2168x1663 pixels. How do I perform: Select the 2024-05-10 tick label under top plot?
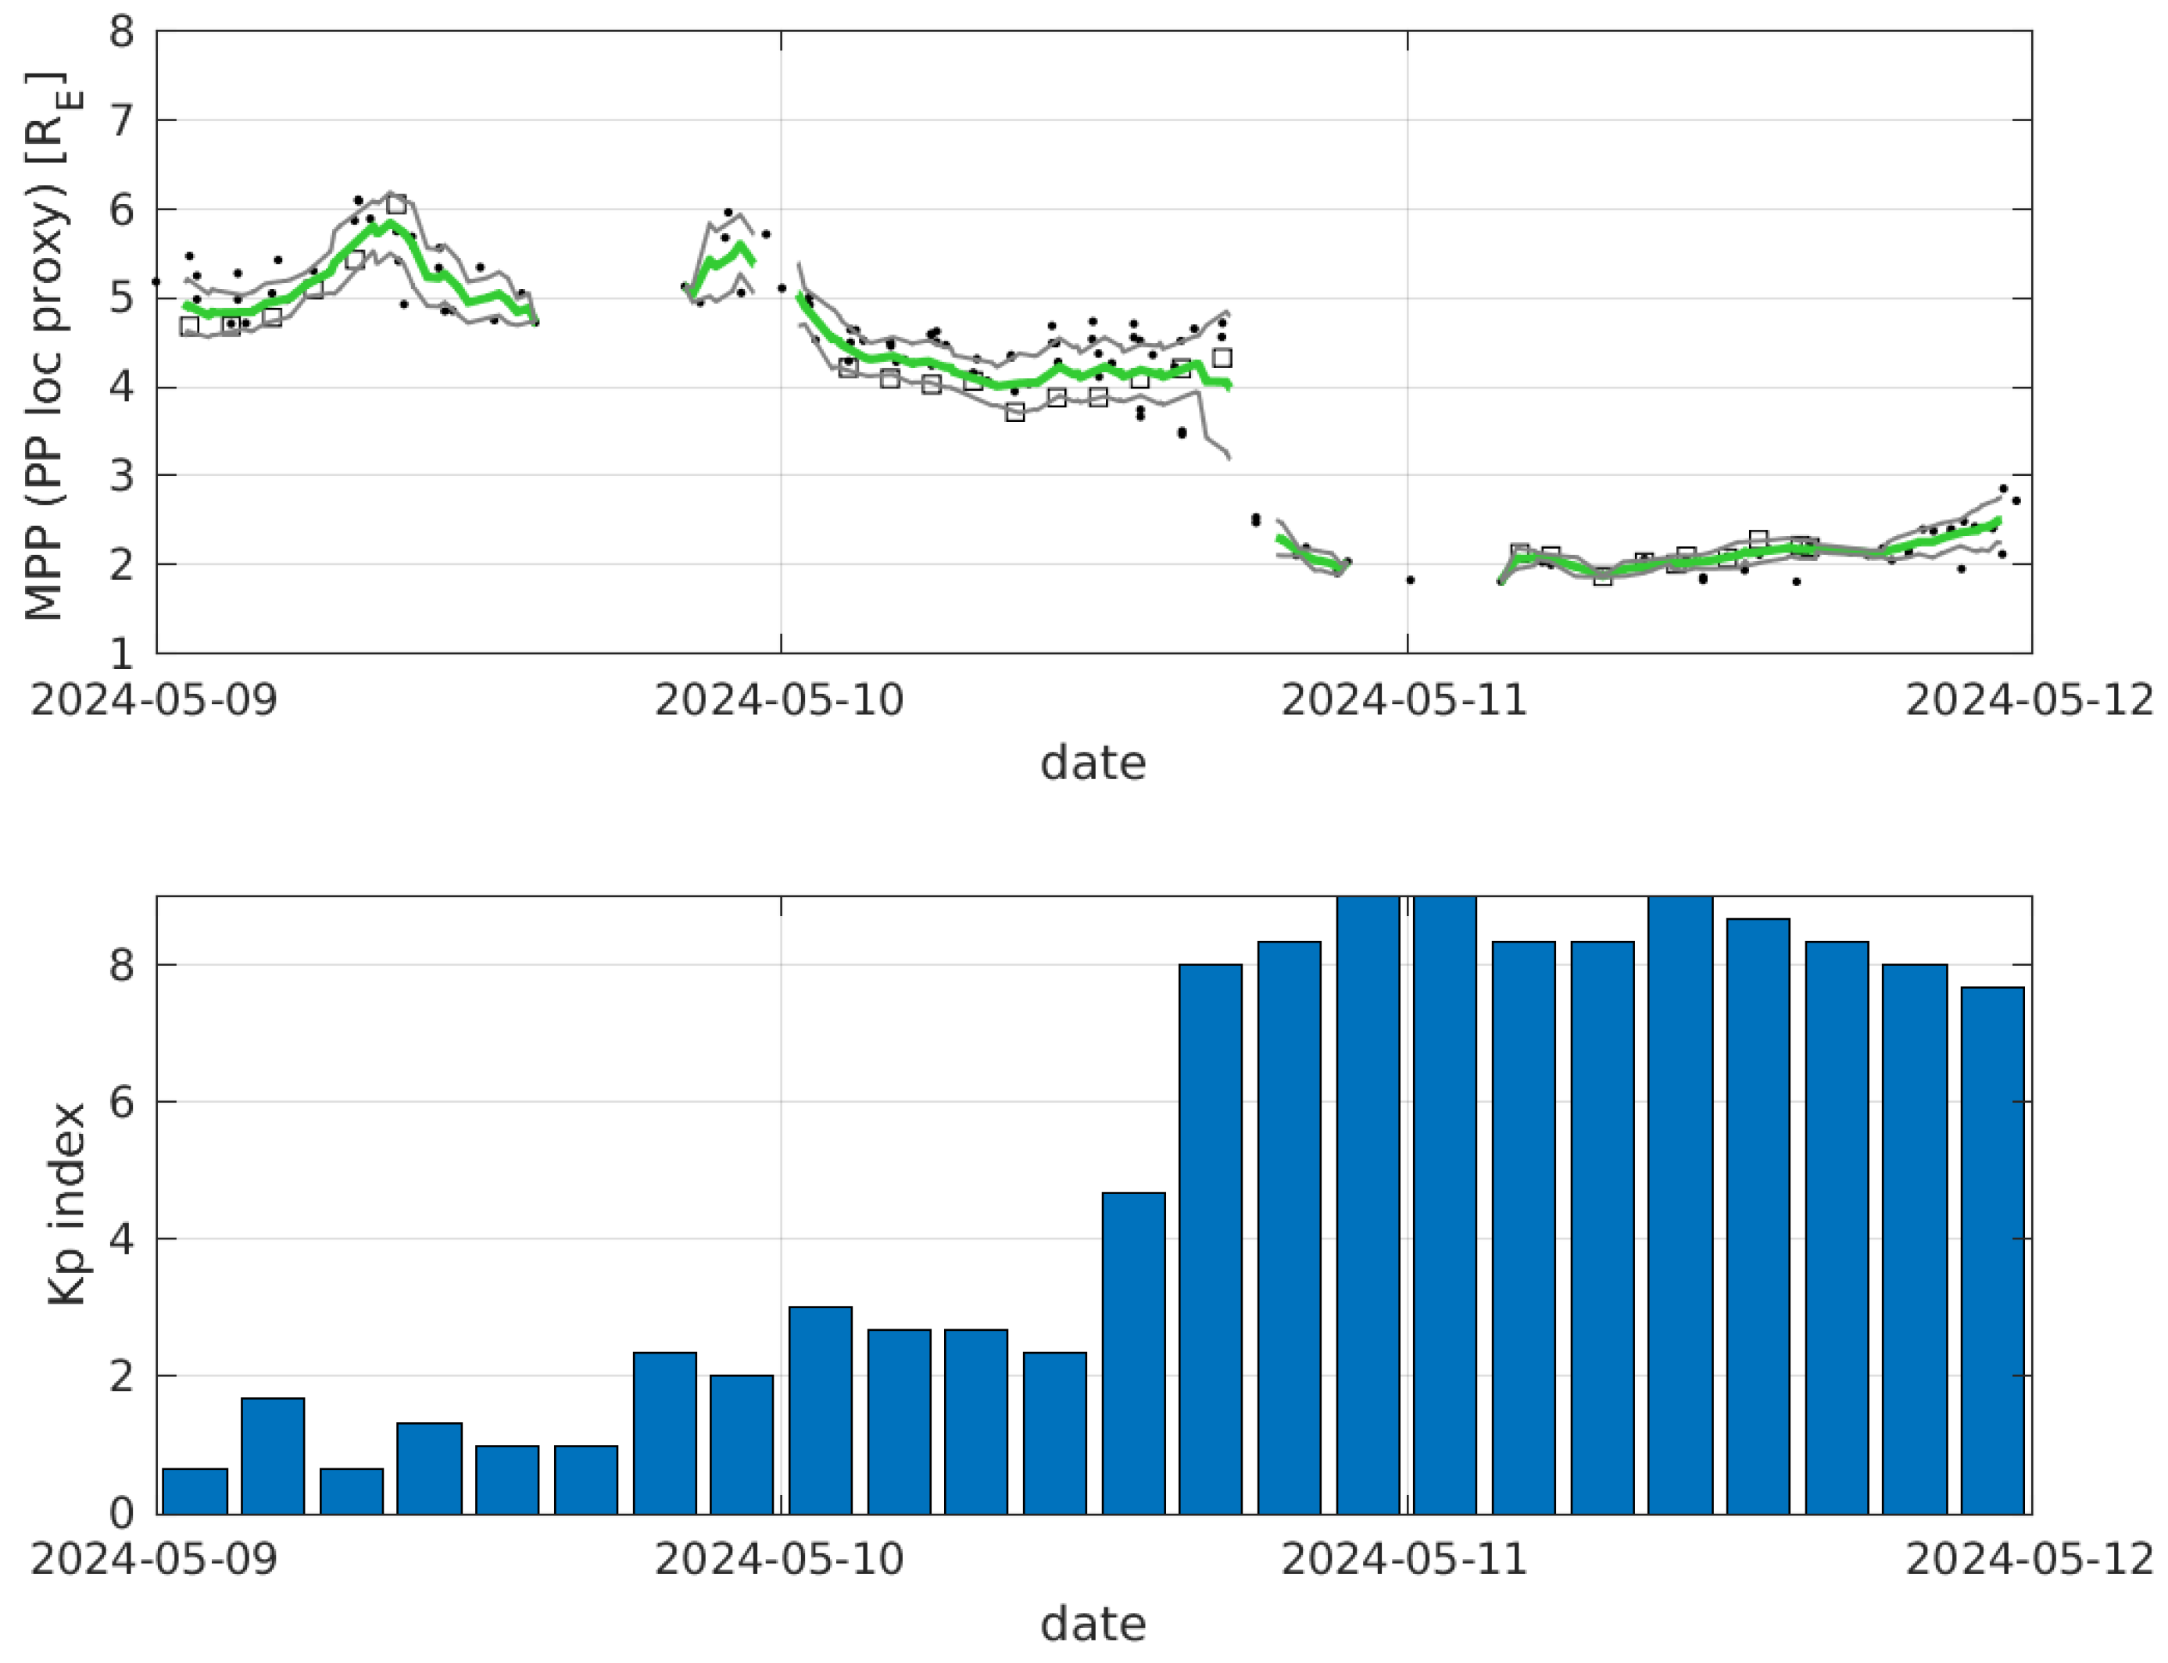(x=779, y=701)
